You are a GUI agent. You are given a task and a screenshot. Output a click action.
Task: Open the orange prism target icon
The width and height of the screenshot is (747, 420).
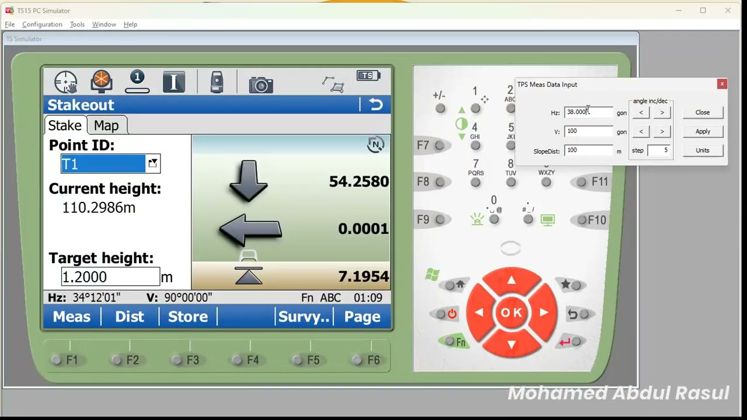pyautogui.click(x=102, y=82)
